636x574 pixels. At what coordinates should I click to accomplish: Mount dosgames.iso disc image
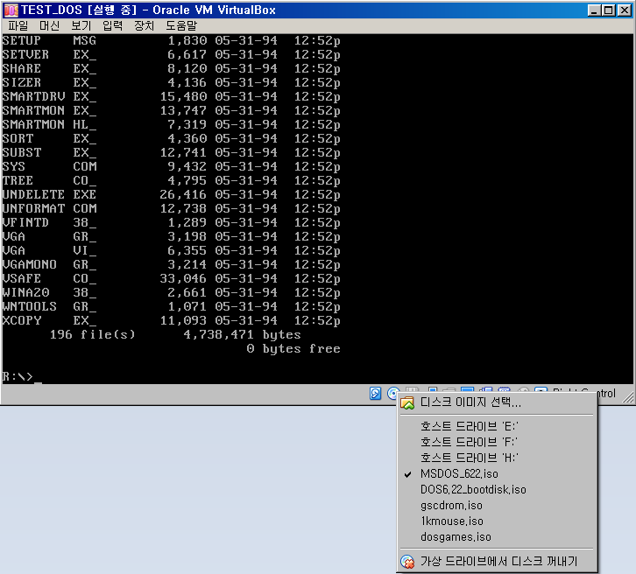tap(498, 536)
